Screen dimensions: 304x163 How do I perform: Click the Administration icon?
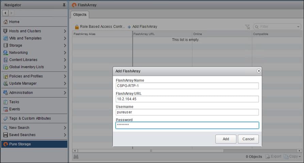5,93
